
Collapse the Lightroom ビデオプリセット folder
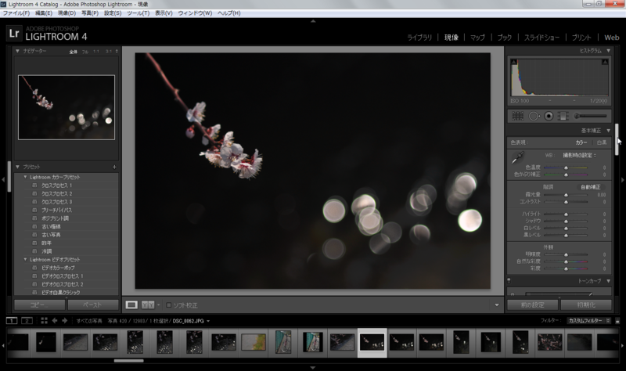coord(26,260)
